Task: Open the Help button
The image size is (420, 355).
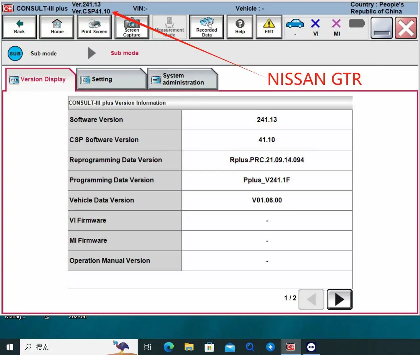Action: click(240, 27)
